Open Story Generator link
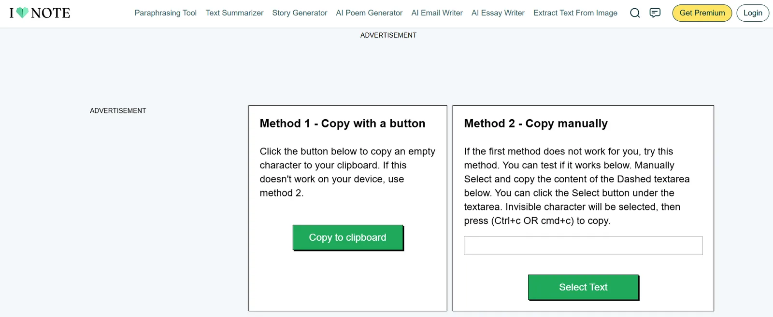 300,13
